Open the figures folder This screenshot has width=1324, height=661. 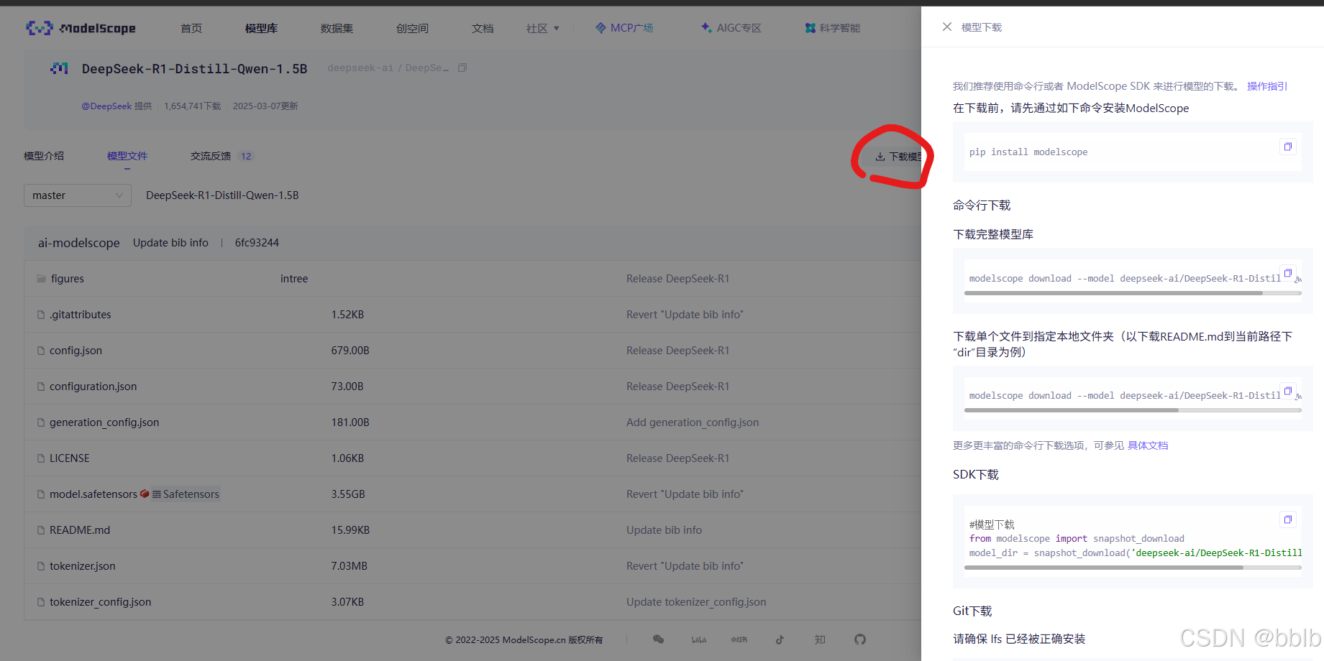(x=68, y=279)
